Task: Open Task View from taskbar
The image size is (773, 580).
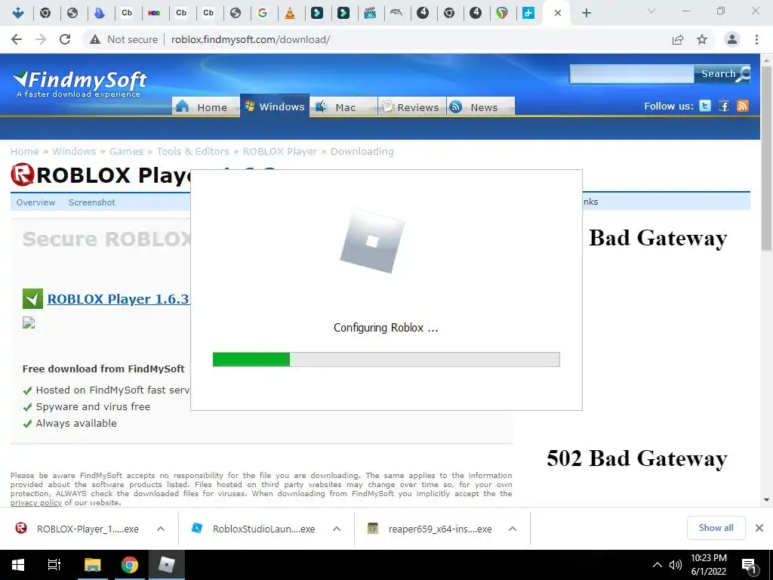Action: point(54,565)
